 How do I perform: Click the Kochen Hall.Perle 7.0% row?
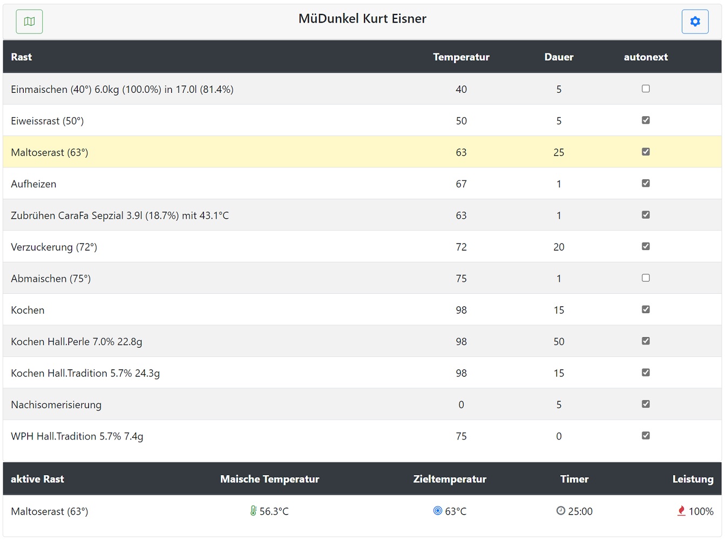point(77,342)
